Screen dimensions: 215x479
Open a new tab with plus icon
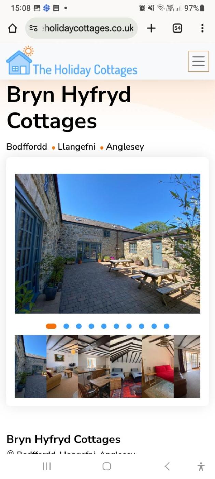(x=151, y=28)
